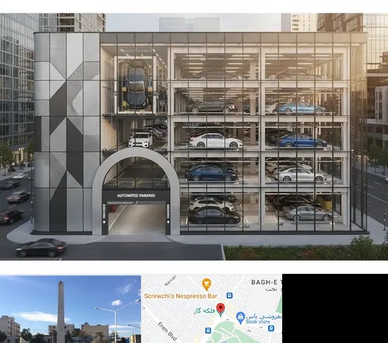Open the blue shopping bag Book store pin
The height and width of the screenshot is (343, 388).
241,318
